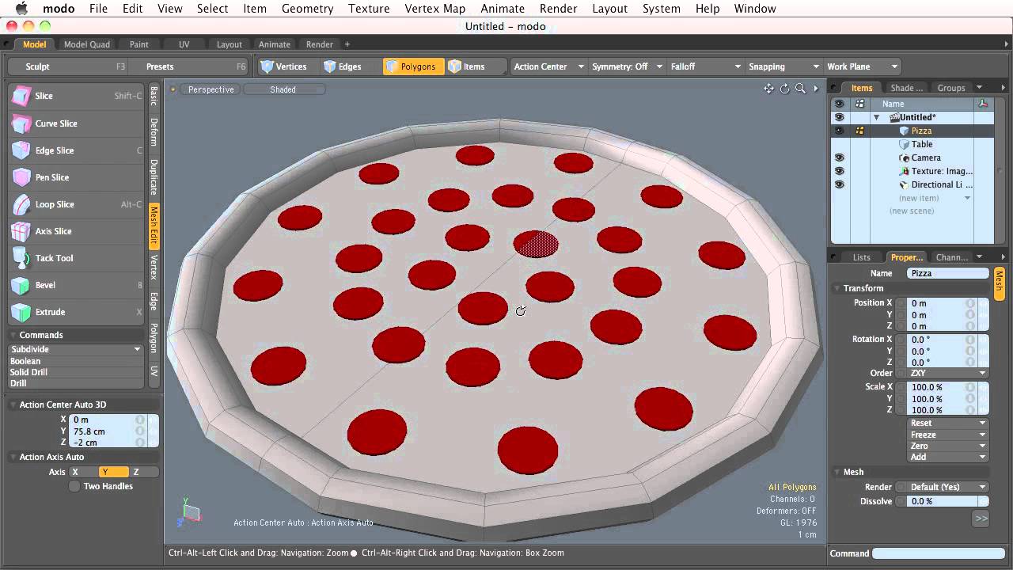Select the Tack Tool
This screenshot has height=570, width=1013.
coord(77,258)
